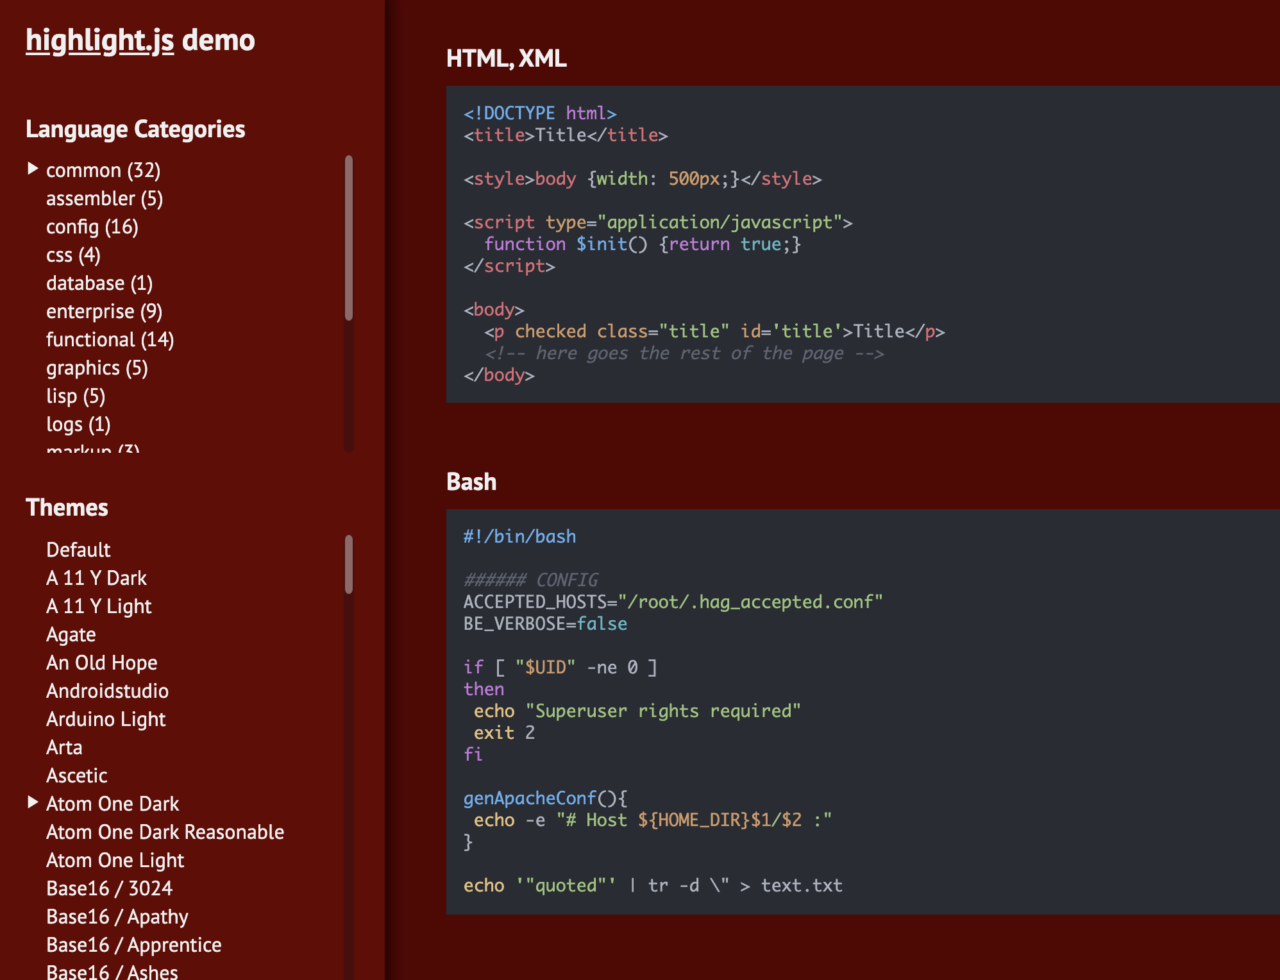Click the Language Categories list scrollbar thumb
Screen dimensions: 1280x980
pos(349,237)
